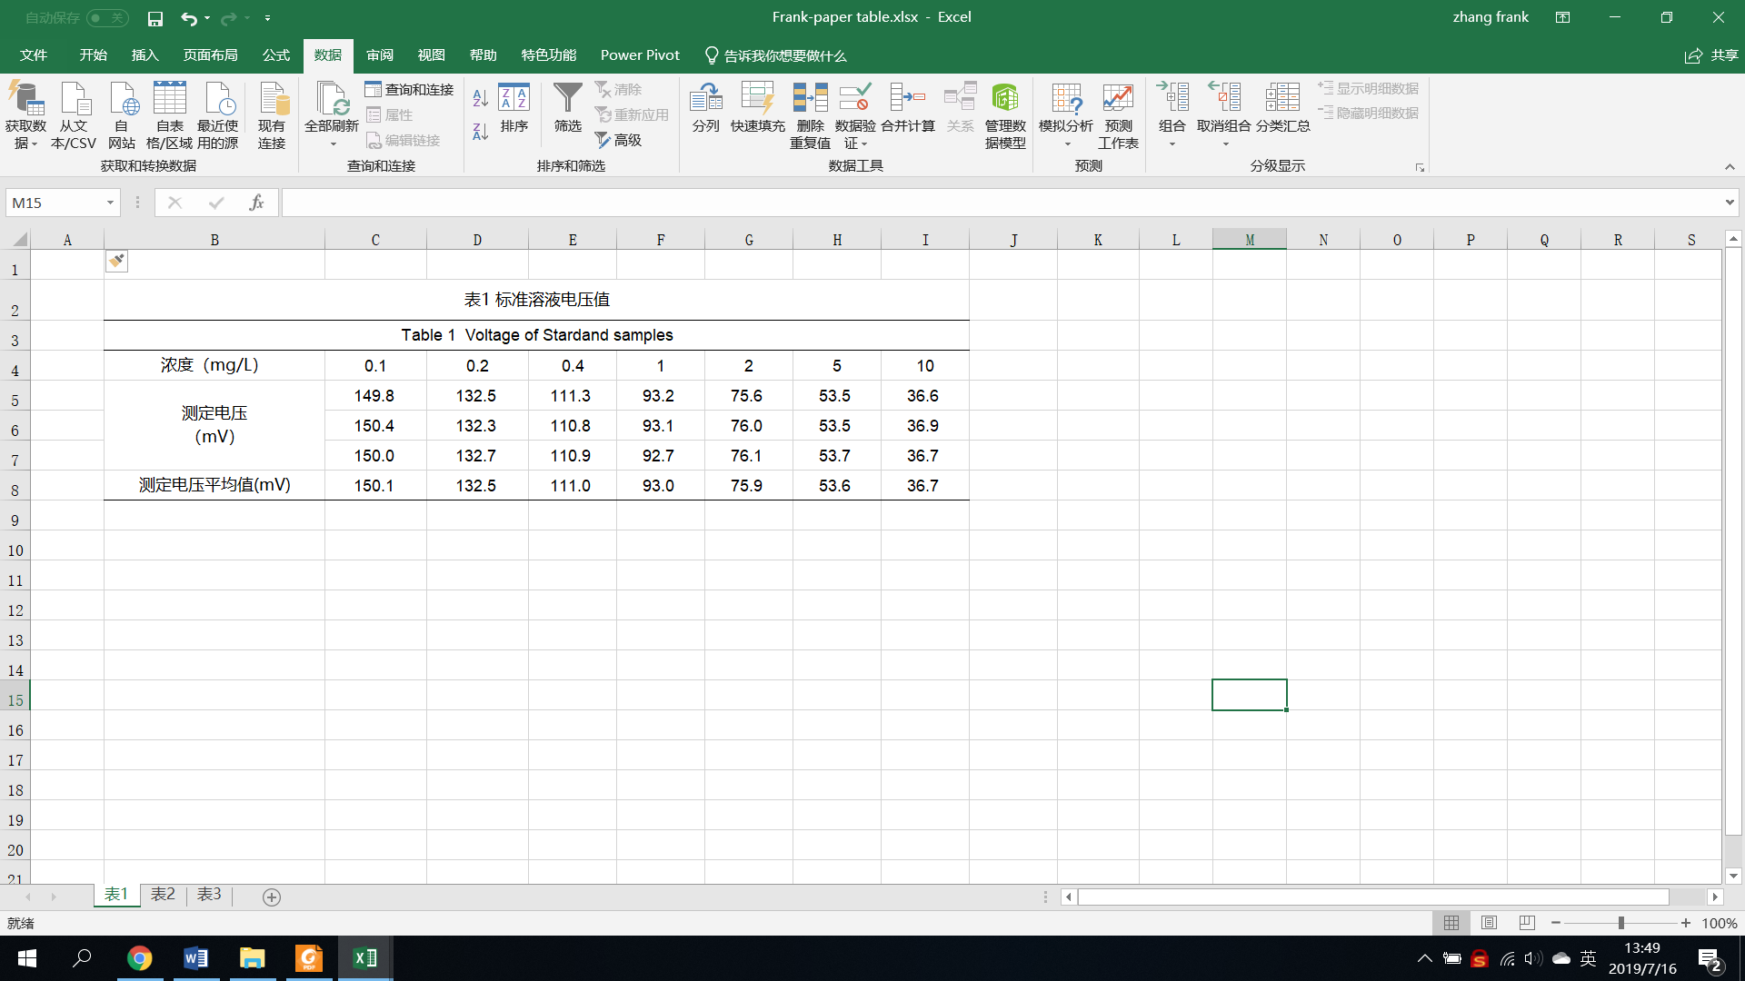Open Refresh All dropdown arrow
This screenshot has width=1745, height=981.
[333, 144]
